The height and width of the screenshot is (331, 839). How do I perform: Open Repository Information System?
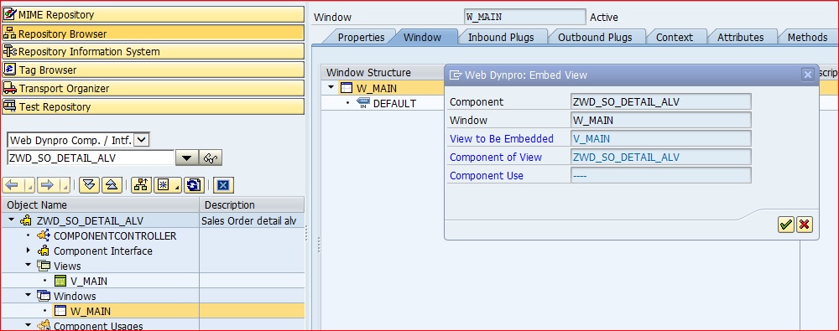point(153,51)
